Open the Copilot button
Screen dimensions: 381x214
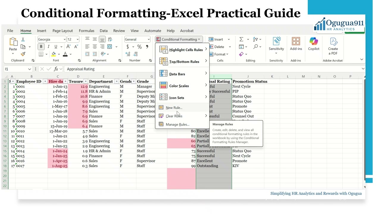pos(314,44)
